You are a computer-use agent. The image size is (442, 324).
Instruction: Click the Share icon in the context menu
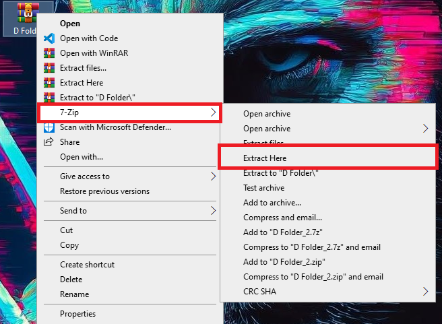49,142
